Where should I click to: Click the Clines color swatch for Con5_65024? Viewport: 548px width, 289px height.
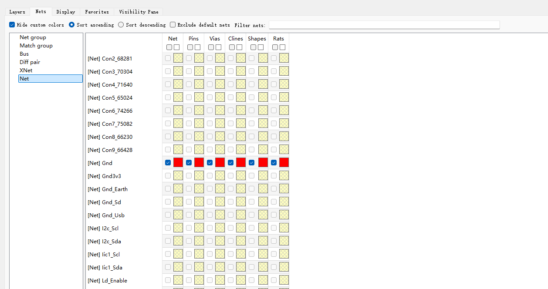241,97
